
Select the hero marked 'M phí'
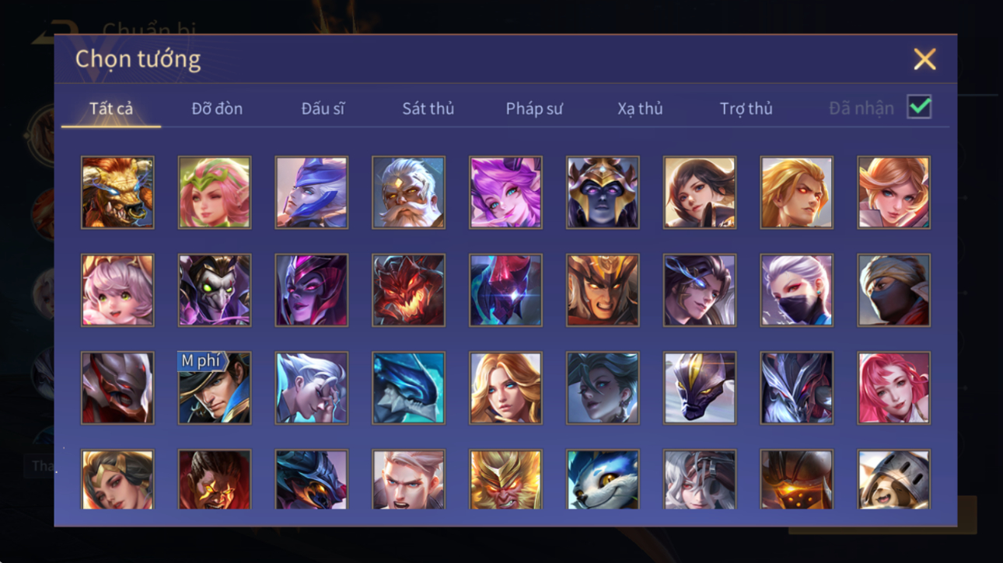pos(215,388)
